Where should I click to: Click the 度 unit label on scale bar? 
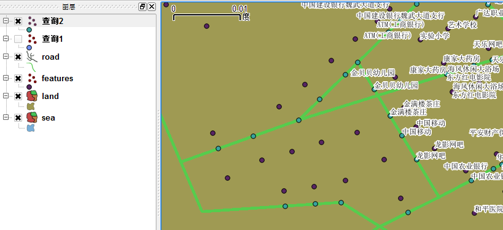pyautogui.click(x=246, y=17)
